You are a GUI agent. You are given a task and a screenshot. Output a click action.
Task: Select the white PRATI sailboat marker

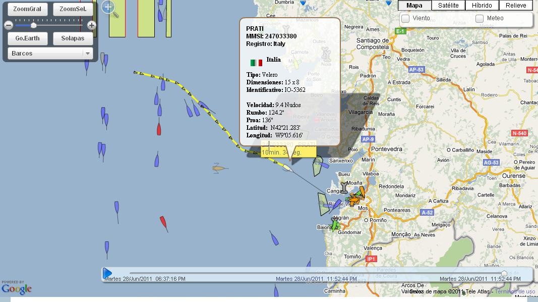(x=287, y=168)
